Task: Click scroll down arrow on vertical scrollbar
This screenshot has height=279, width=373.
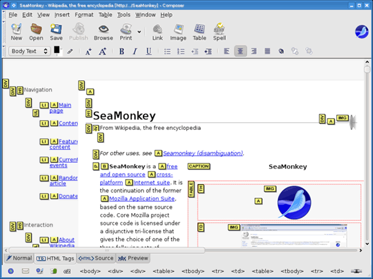Action: tap(367, 244)
